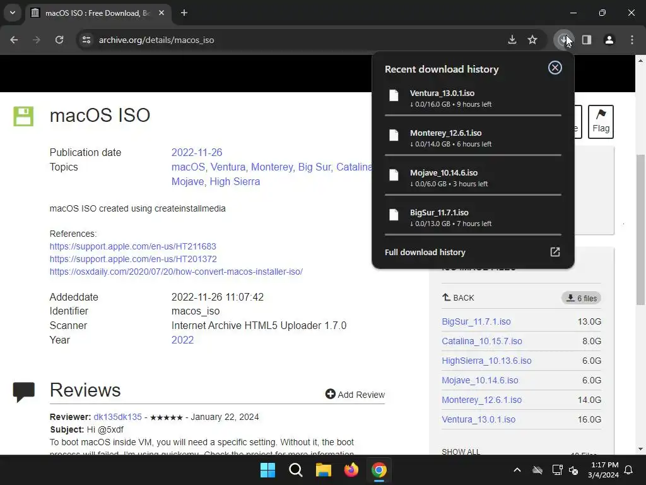
Task: Open the tab search dropdown arrow
Action: click(x=13, y=13)
